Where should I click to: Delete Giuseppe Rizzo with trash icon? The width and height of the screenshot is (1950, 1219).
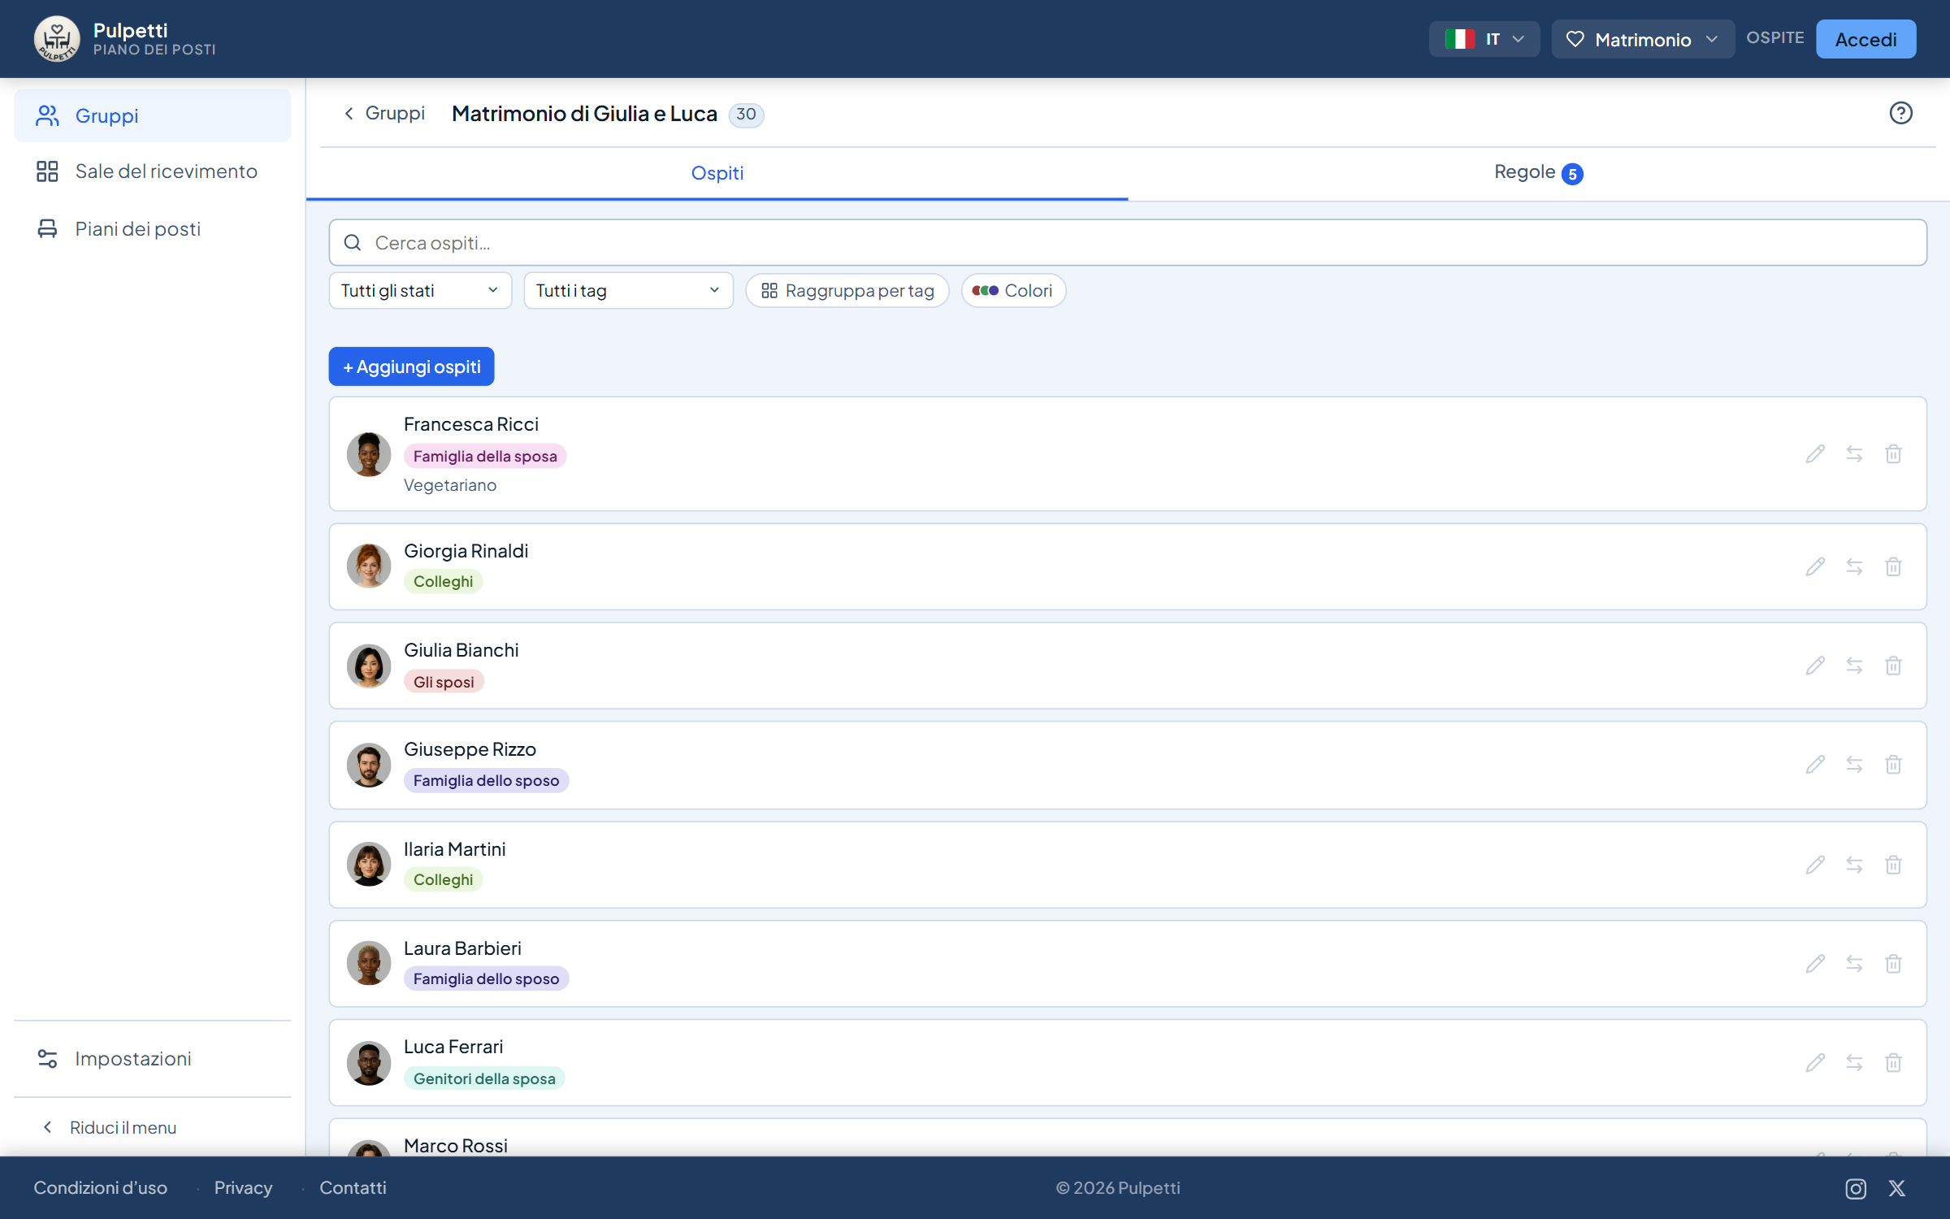pos(1893,765)
